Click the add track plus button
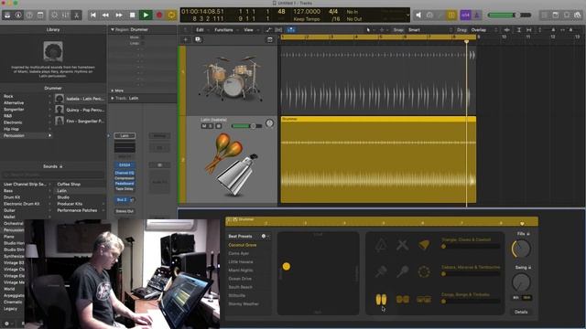Image resolution: width=586 pixels, height=329 pixels. point(185,39)
